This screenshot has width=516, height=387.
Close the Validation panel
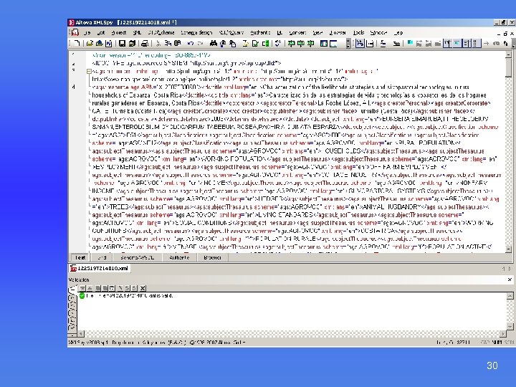click(x=510, y=279)
